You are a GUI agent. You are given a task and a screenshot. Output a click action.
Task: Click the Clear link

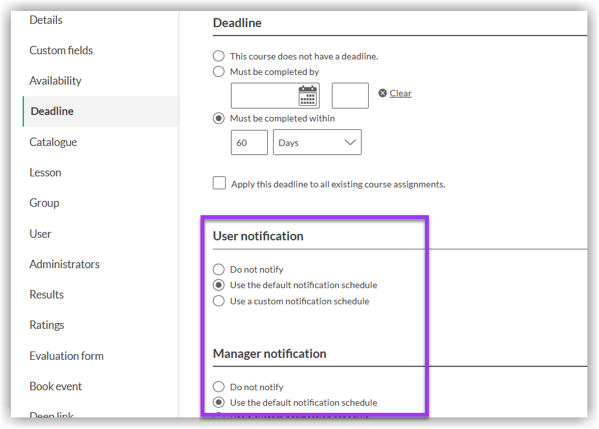[x=400, y=93]
